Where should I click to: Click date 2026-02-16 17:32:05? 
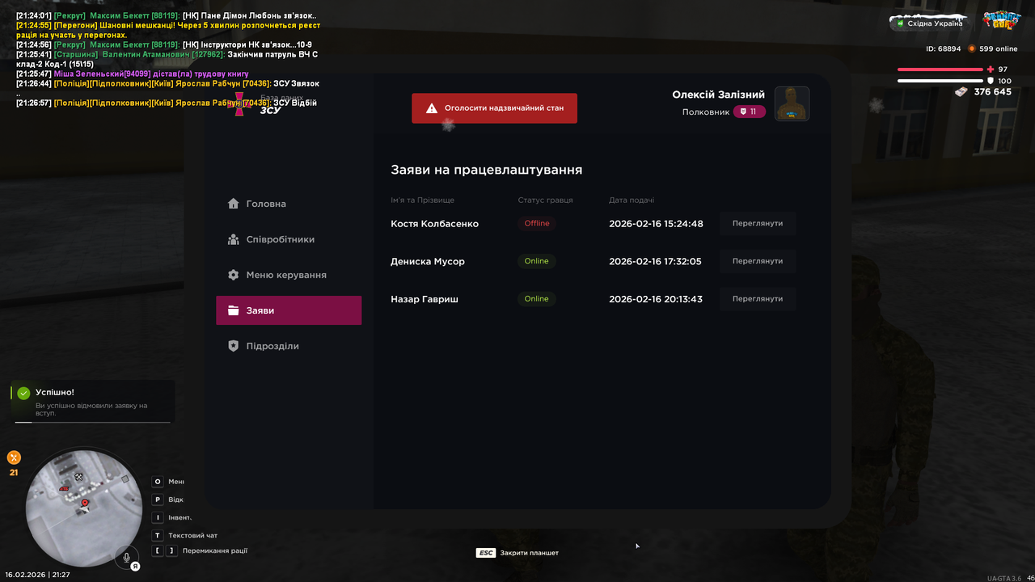[655, 262]
